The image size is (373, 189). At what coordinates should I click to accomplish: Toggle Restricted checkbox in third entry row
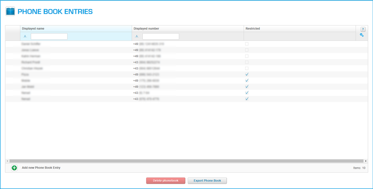point(247,56)
